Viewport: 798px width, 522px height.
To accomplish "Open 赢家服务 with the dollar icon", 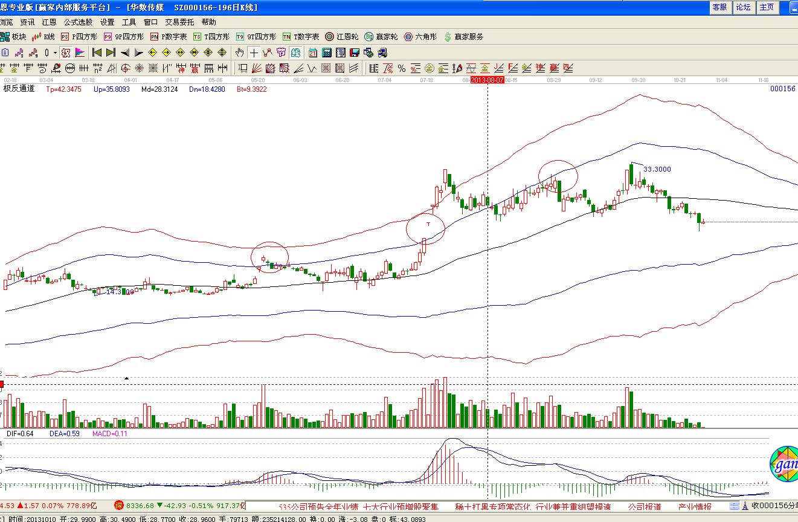I will coord(463,37).
